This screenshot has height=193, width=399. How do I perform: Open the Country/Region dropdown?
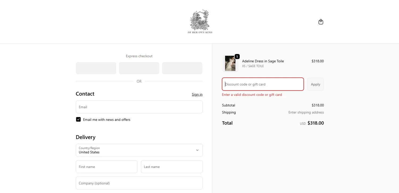click(x=139, y=150)
